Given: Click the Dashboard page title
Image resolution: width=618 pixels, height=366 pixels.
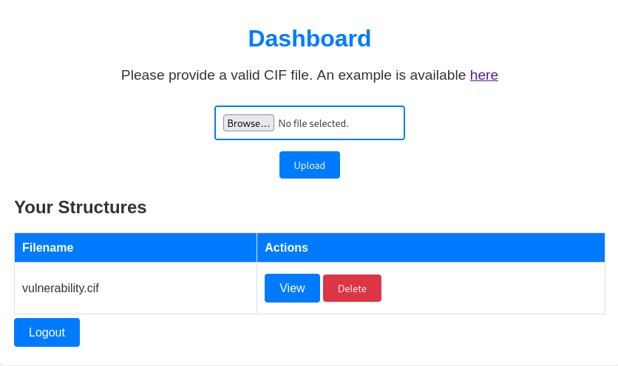Looking at the screenshot, I should 310,38.
